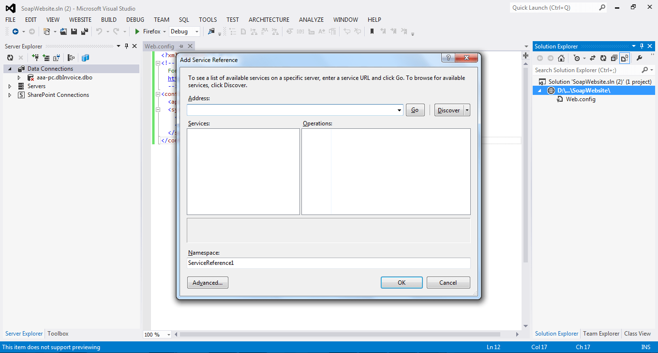Click the editor horizontal scrollbar
This screenshot has width=658, height=353.
[x=339, y=334]
